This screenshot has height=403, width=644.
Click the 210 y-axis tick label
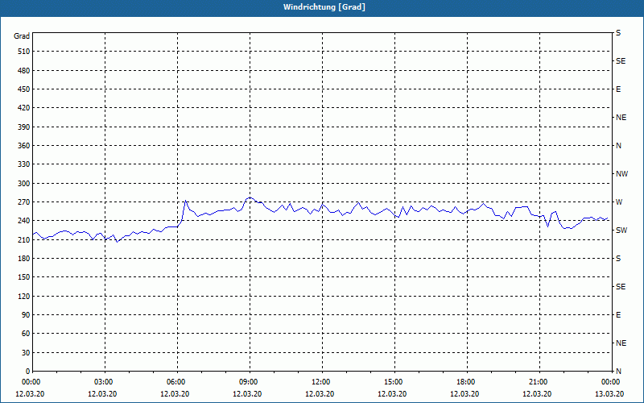[23, 239]
